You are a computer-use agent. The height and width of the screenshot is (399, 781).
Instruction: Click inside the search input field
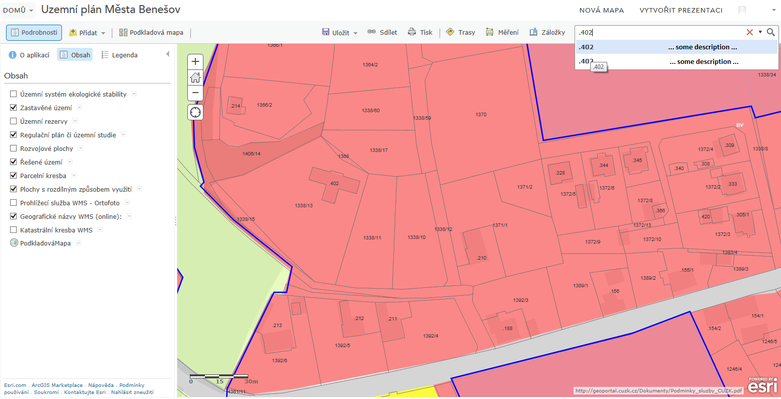(x=660, y=32)
